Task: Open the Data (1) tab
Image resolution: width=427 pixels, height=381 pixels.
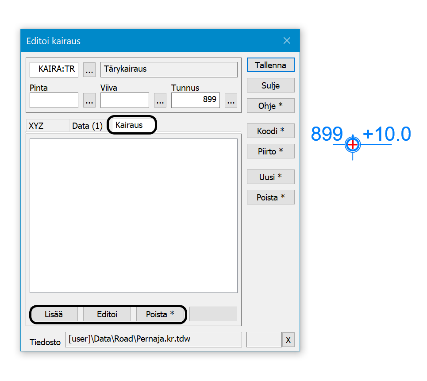Action: coord(87,126)
